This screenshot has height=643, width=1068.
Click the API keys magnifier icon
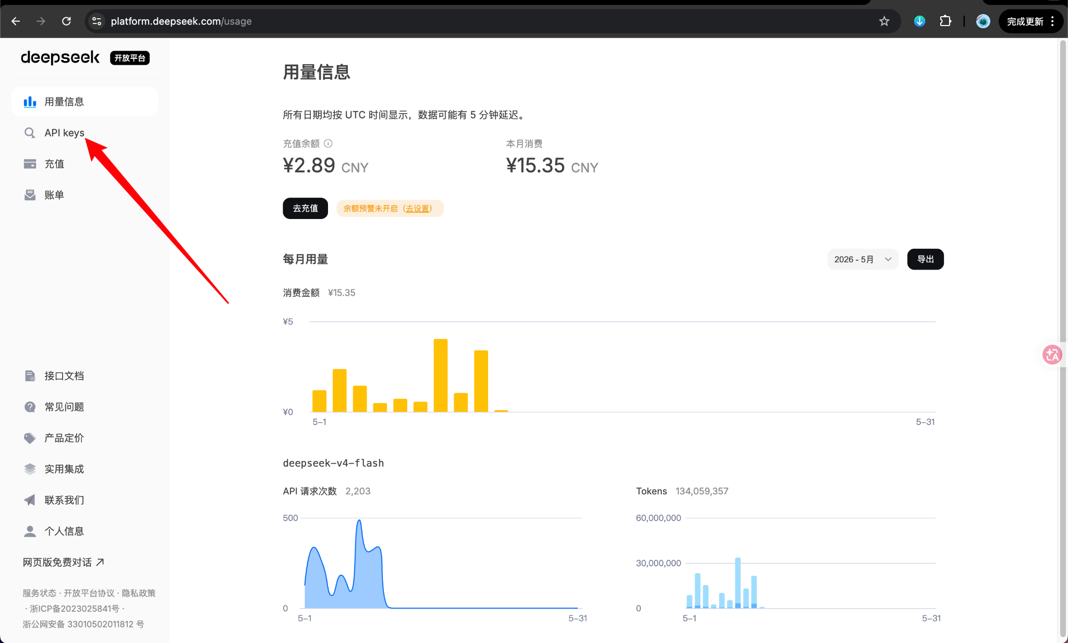pyautogui.click(x=30, y=133)
